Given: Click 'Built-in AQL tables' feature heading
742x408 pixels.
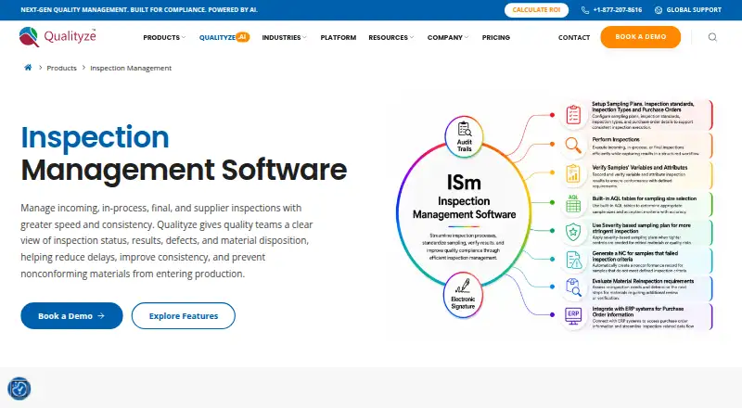Looking at the screenshot, I should (x=644, y=198).
